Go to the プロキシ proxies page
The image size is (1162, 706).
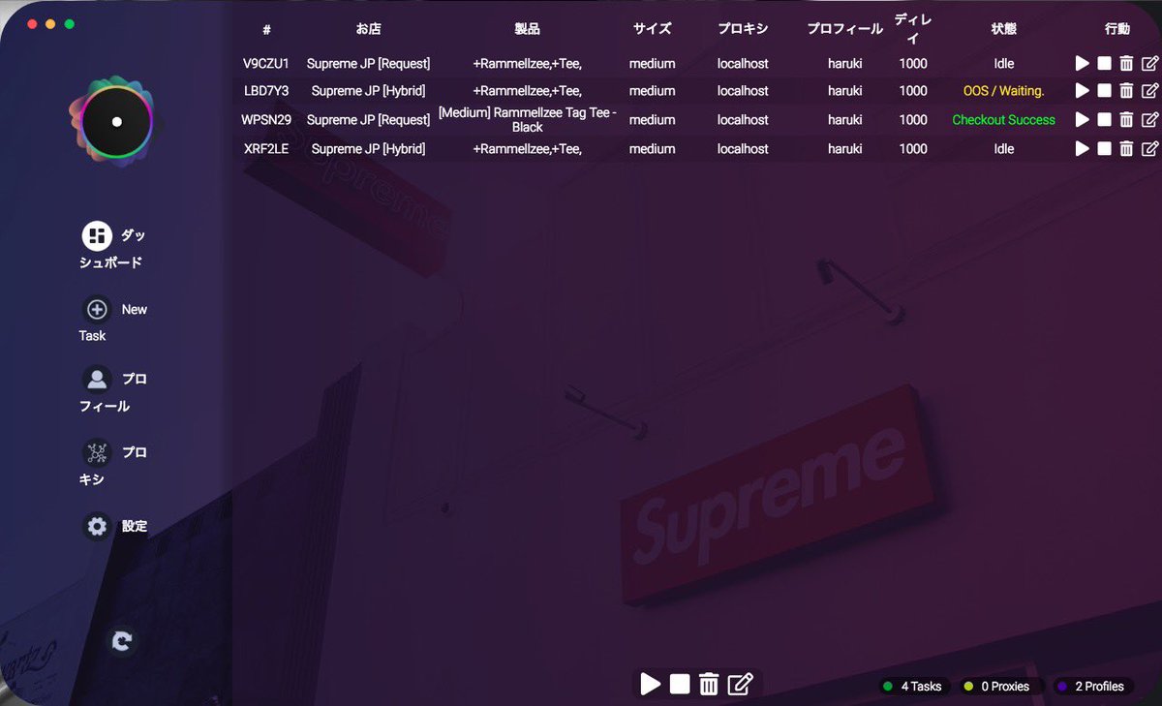pos(112,464)
